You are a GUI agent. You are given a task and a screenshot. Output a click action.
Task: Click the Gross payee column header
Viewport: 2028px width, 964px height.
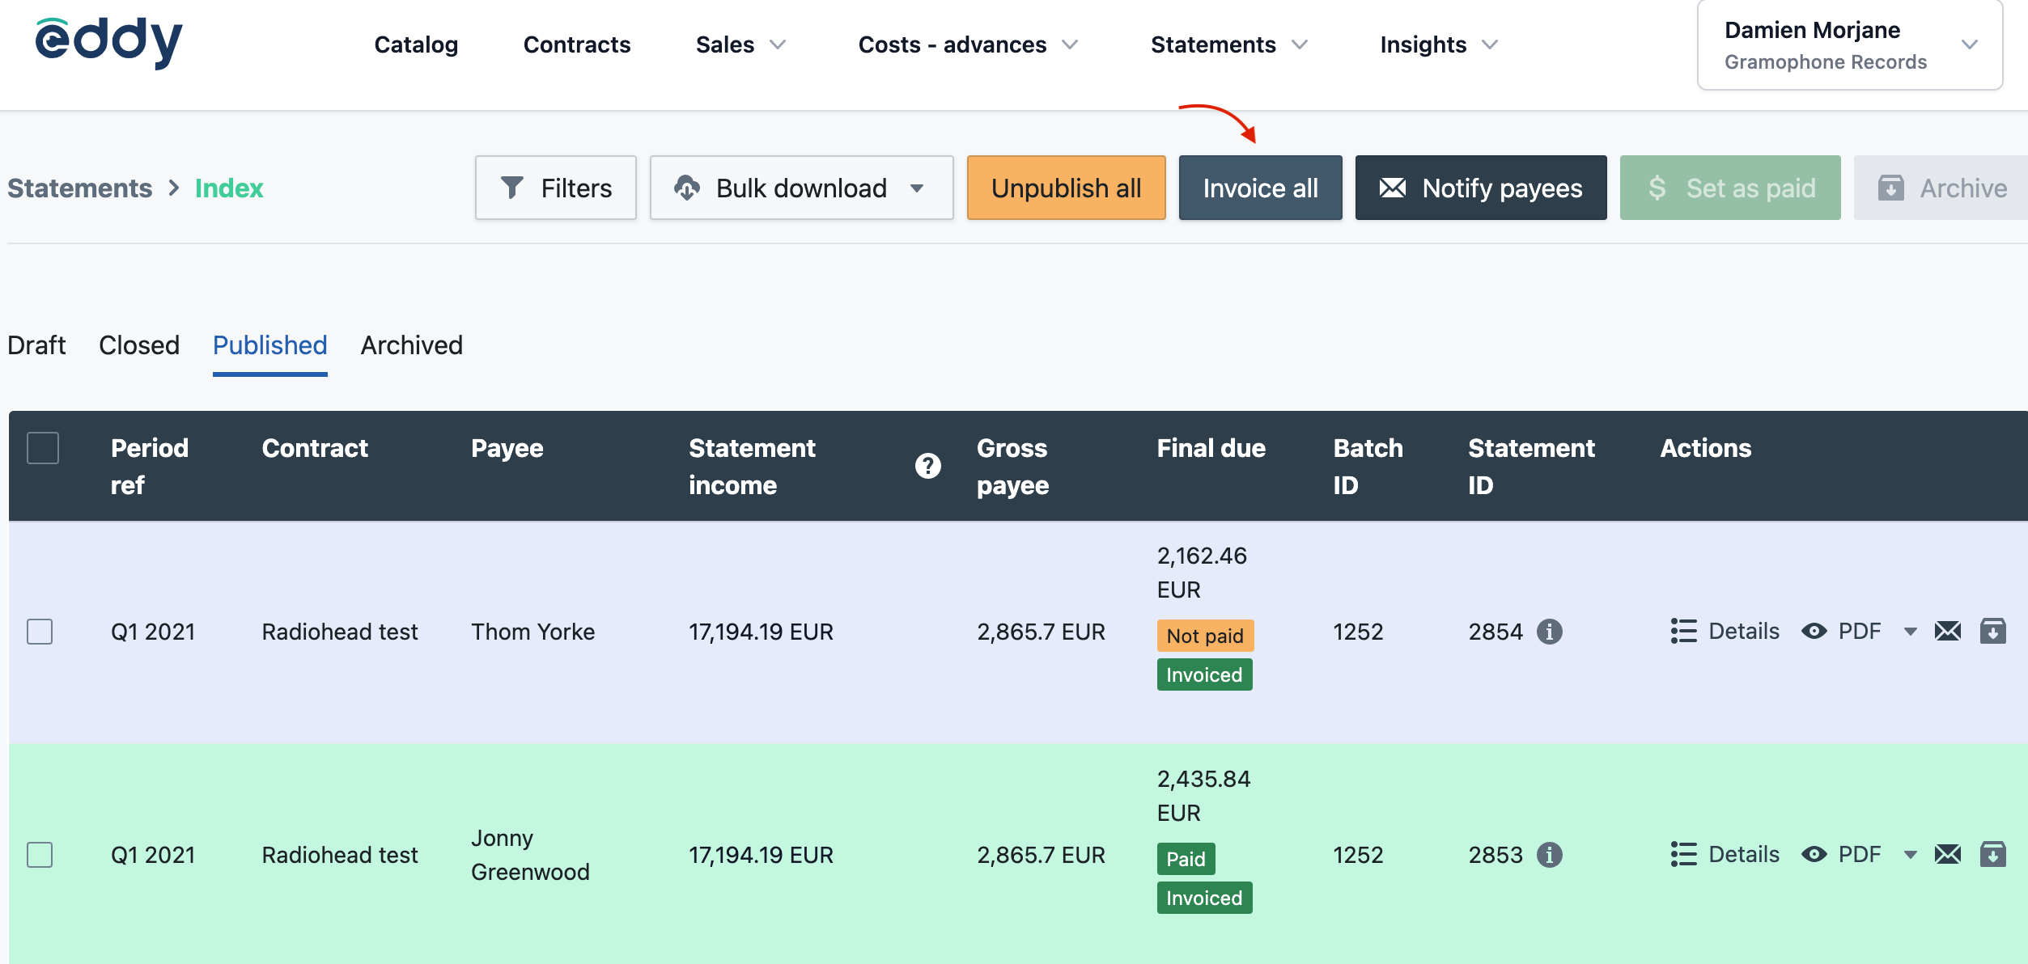(1012, 466)
